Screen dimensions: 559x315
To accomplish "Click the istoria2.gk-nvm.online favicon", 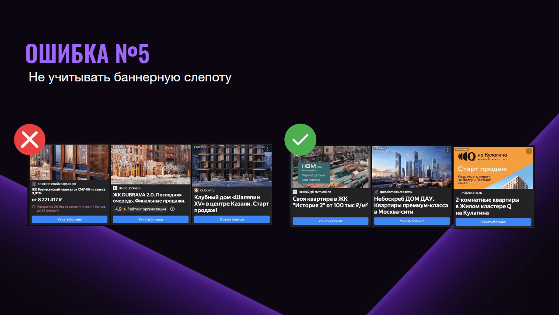I will [x=295, y=192].
